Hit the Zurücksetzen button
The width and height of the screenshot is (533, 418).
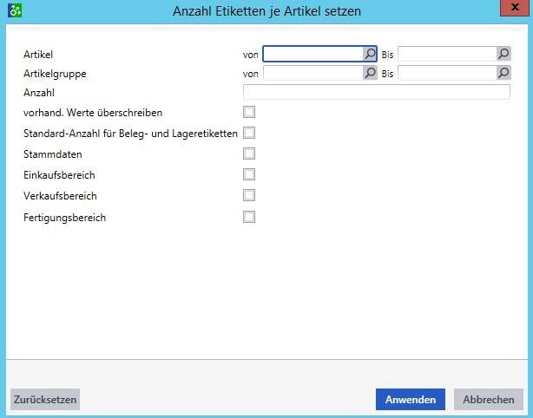tap(45, 399)
